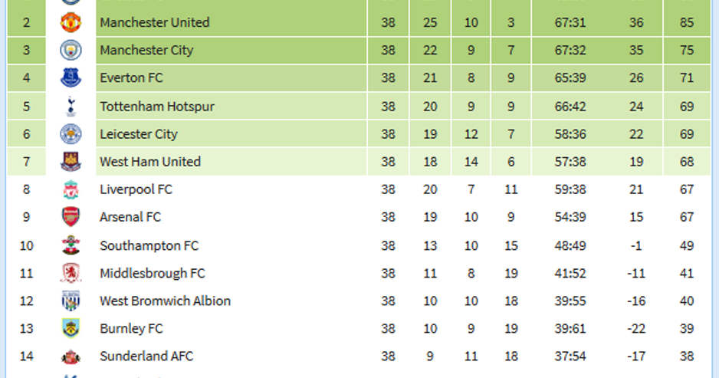Click the Sunderland AFC crest

pos(71,357)
